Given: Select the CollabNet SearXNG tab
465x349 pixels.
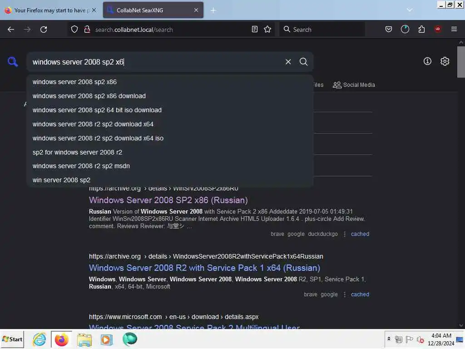Looking at the screenshot, I should (153, 10).
